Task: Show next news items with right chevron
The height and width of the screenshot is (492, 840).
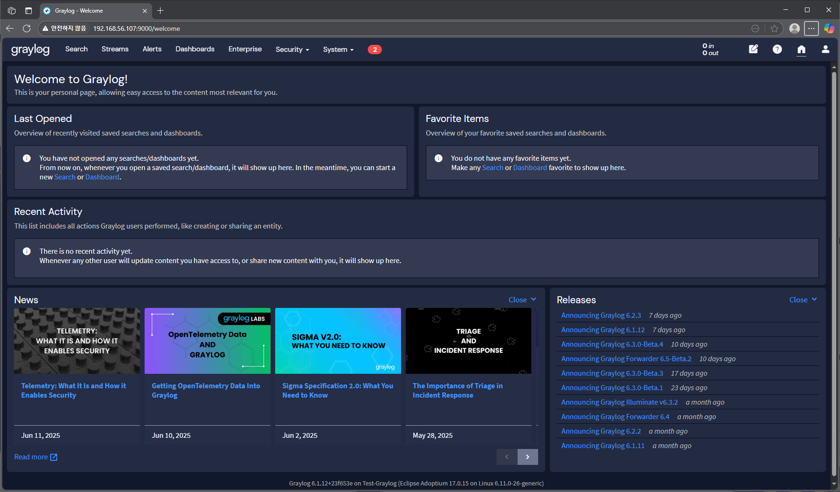Action: click(528, 457)
